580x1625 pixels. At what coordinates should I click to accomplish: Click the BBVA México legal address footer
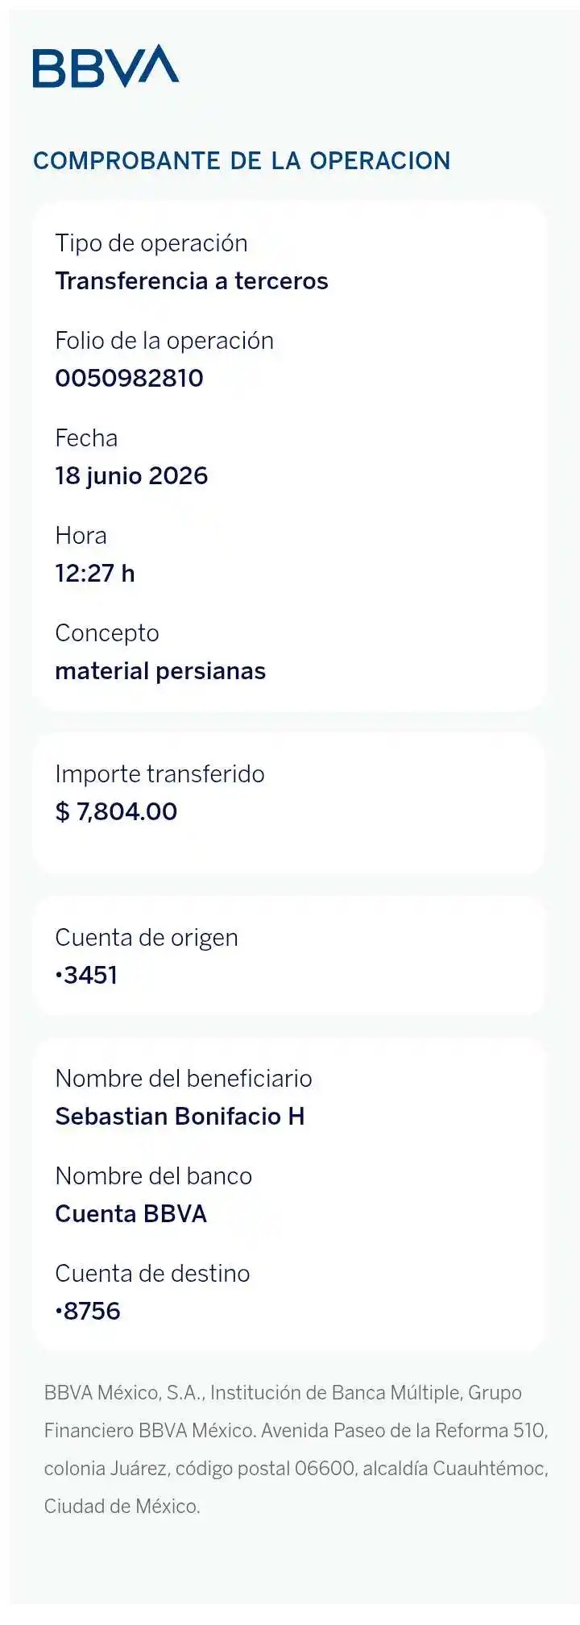tap(296, 1449)
